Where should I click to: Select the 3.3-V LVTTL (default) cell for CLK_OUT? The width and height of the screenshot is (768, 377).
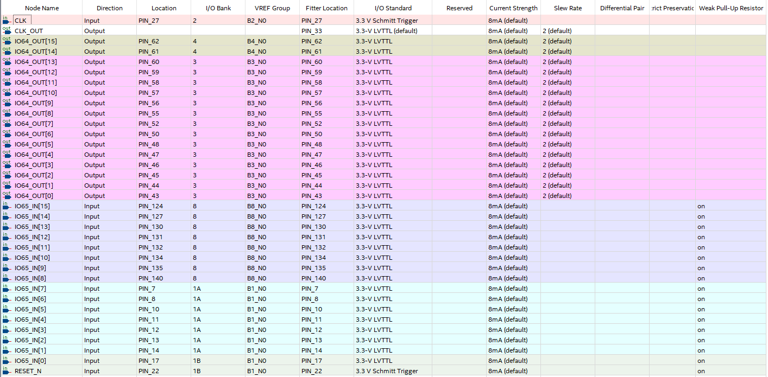[x=393, y=30]
